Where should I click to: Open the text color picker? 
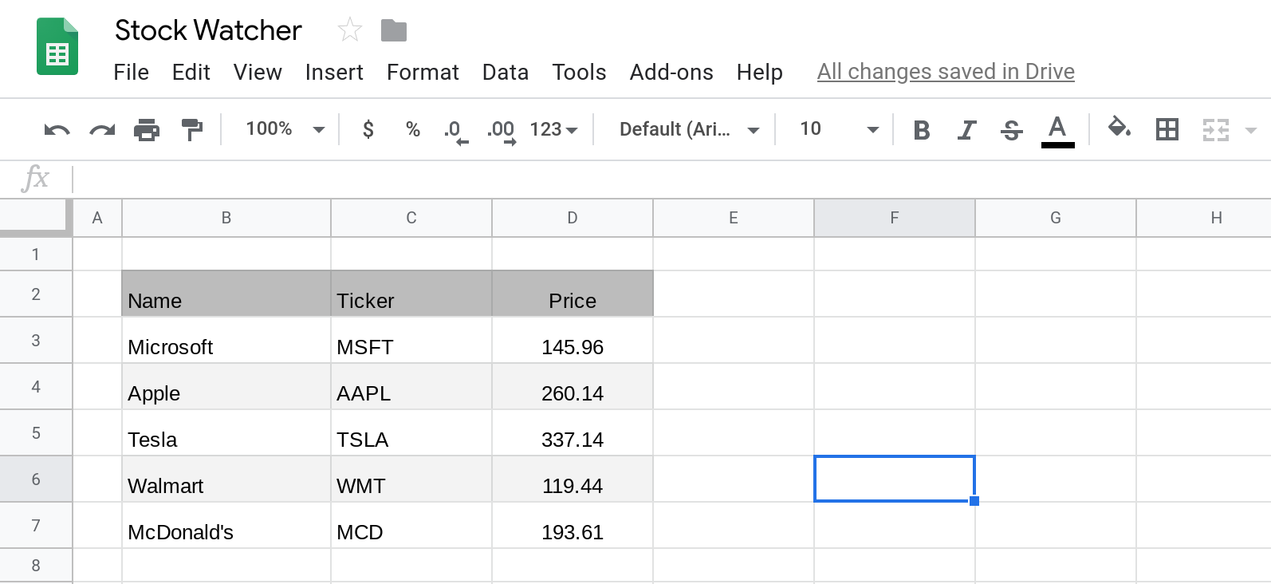tap(1057, 131)
